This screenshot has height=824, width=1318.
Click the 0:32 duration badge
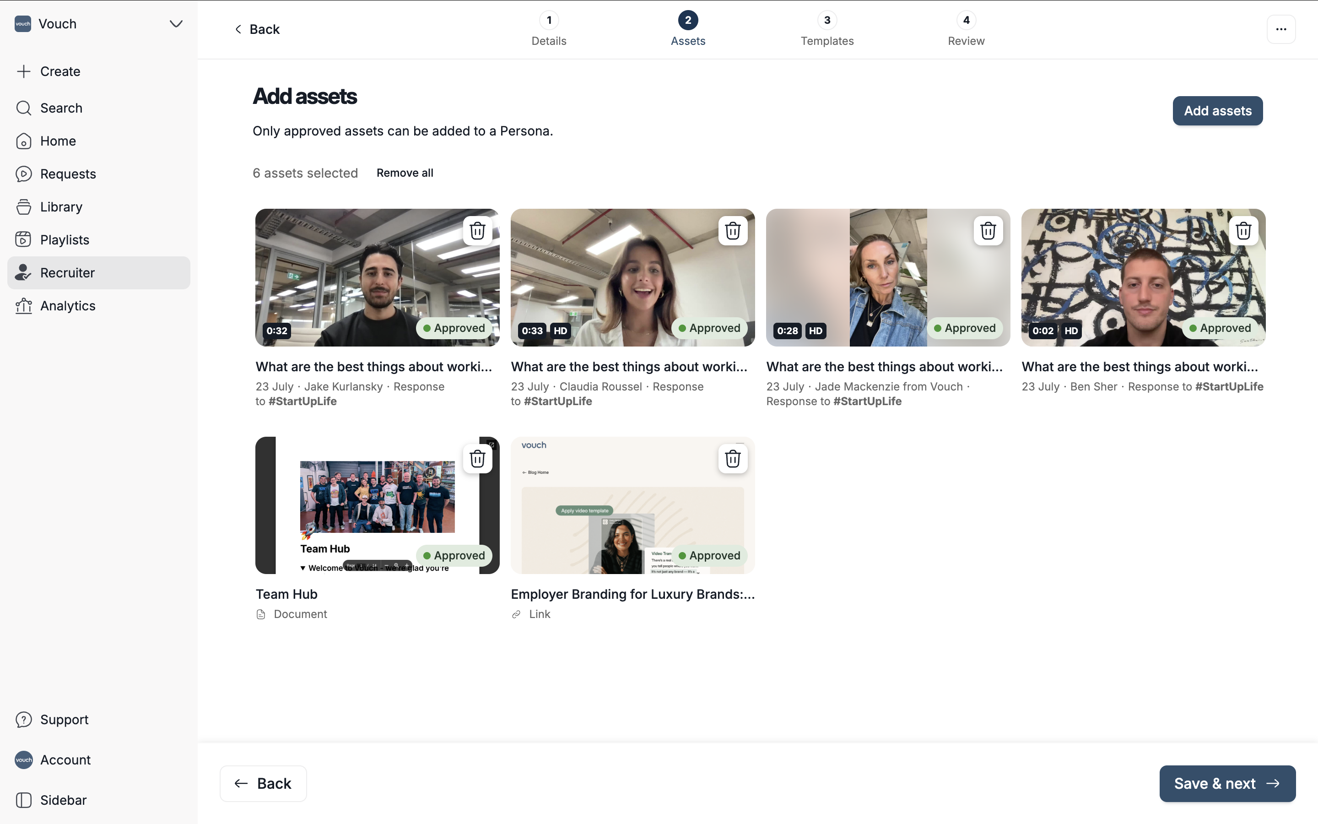click(x=277, y=331)
